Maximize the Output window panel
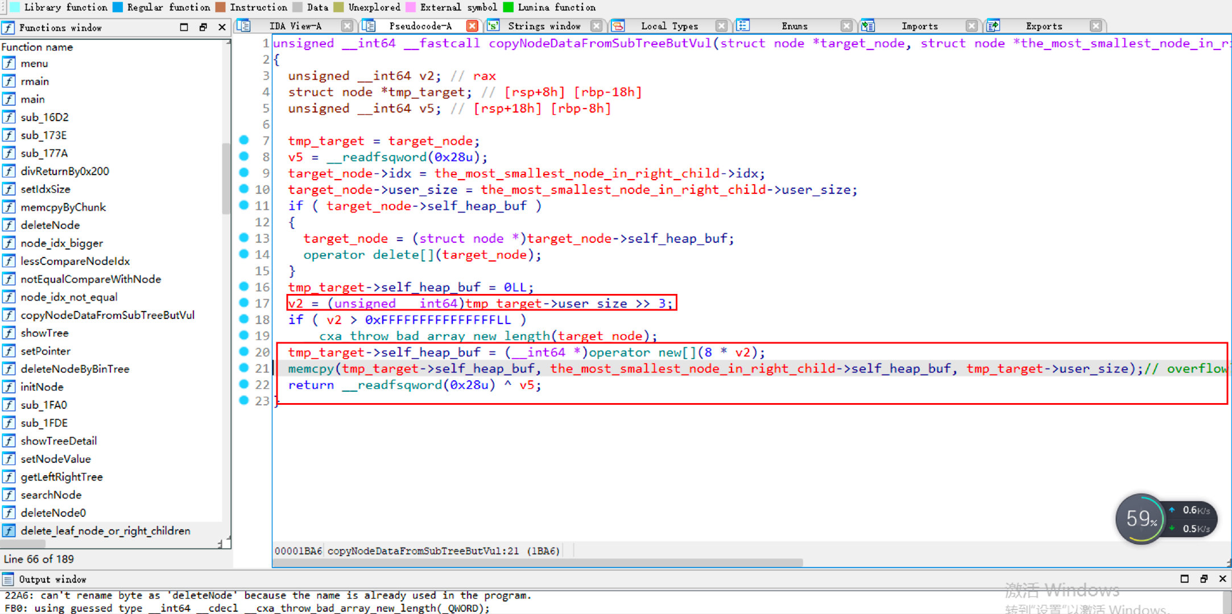The height and width of the screenshot is (614, 1232). 1185,579
